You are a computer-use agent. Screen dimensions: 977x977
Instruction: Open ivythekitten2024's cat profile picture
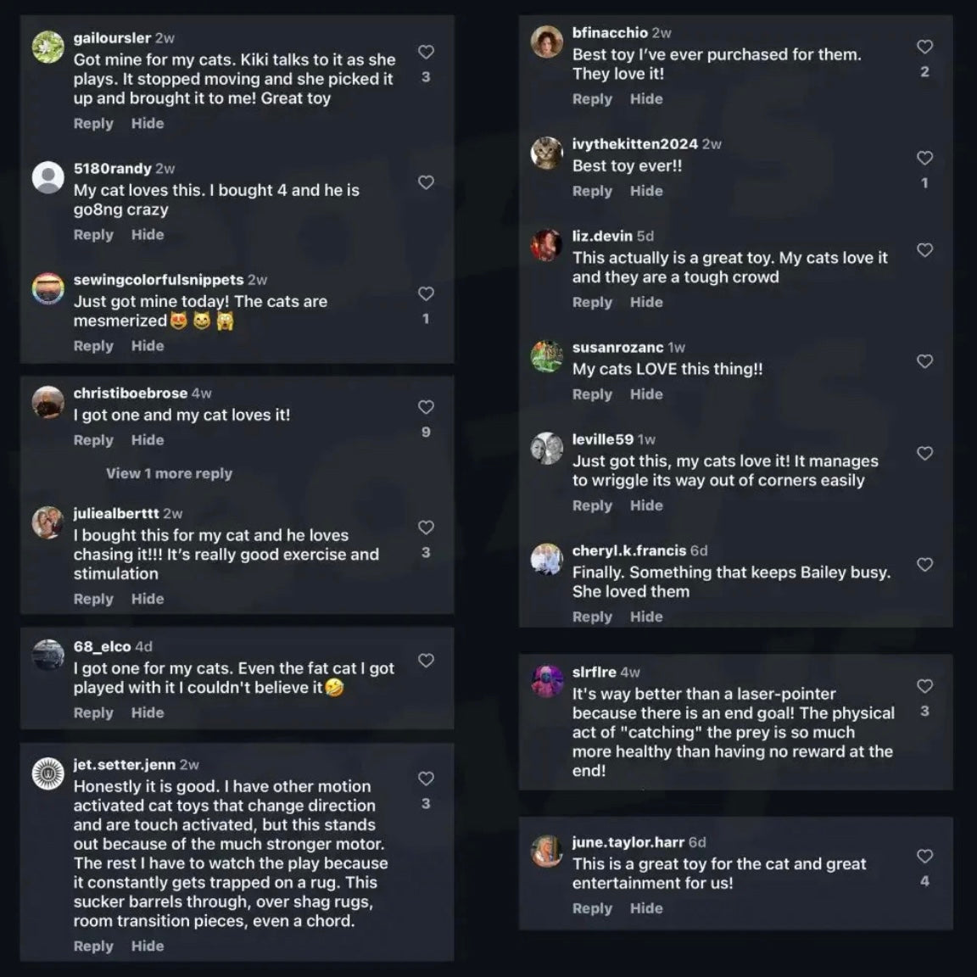[x=546, y=153]
